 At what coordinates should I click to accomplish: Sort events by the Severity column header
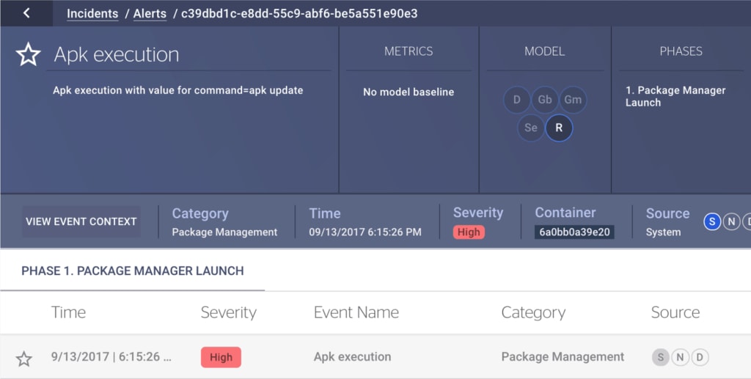(228, 313)
